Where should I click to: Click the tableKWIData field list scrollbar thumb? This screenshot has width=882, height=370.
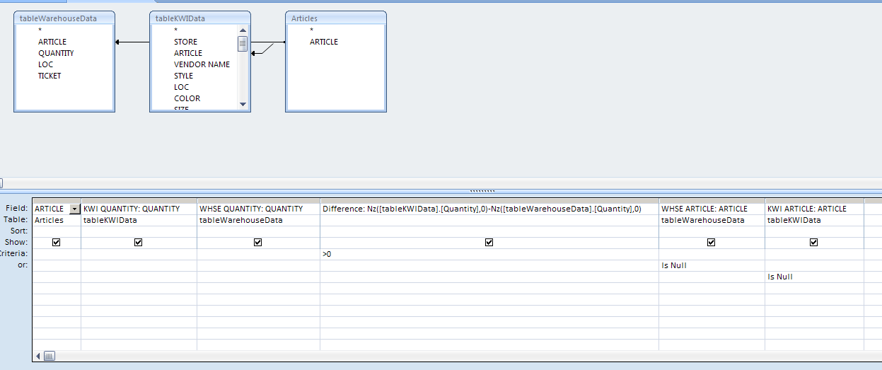pyautogui.click(x=243, y=45)
